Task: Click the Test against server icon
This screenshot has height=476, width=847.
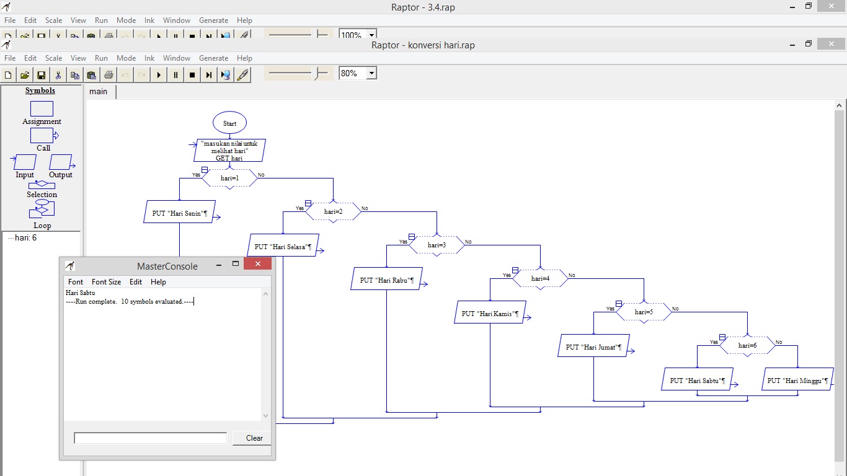Action: pyautogui.click(x=226, y=75)
